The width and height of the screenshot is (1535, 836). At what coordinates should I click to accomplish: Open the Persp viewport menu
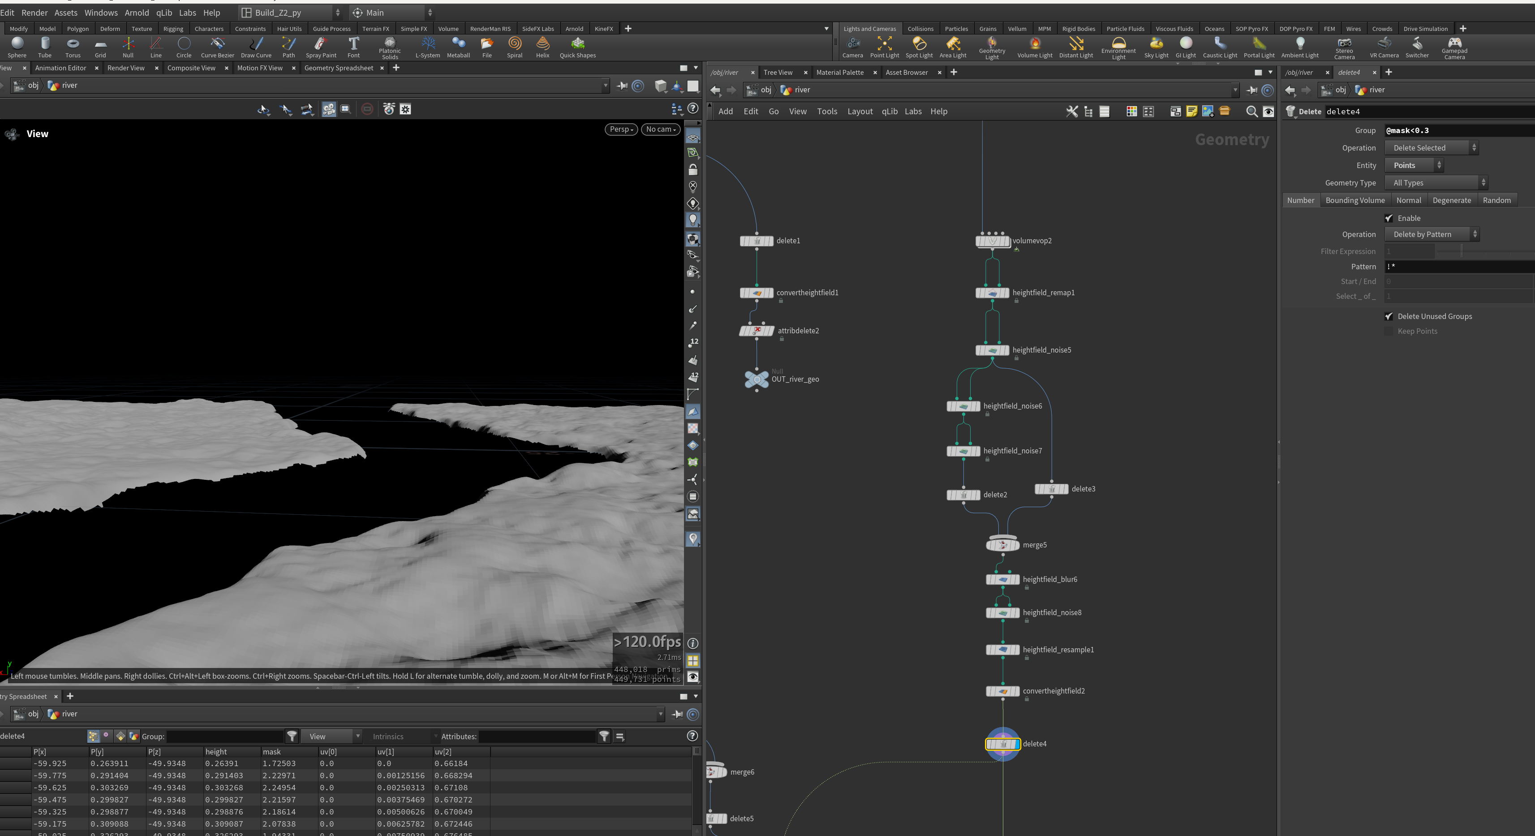pos(621,129)
